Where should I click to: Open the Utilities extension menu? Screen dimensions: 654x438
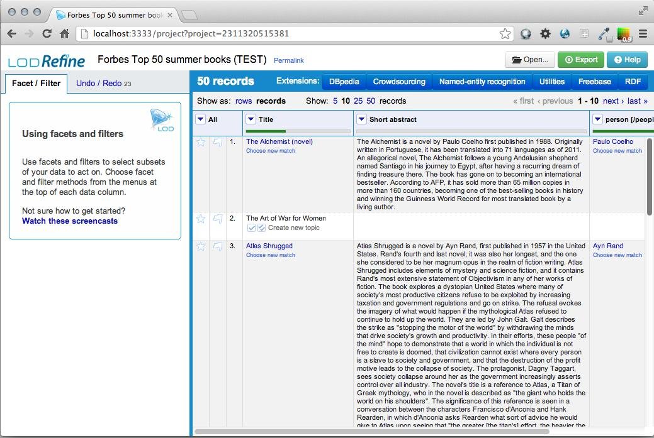[552, 82]
